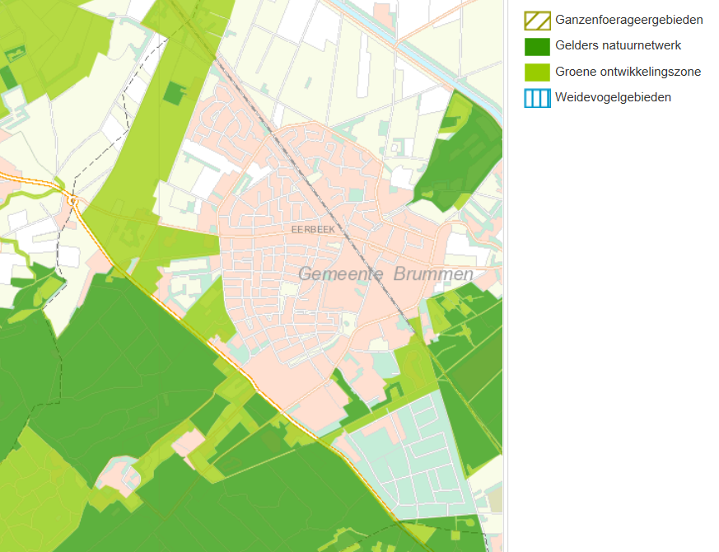Select the Weidevogelgebieden legend label
Screen dimensions: 719x552
point(613,97)
